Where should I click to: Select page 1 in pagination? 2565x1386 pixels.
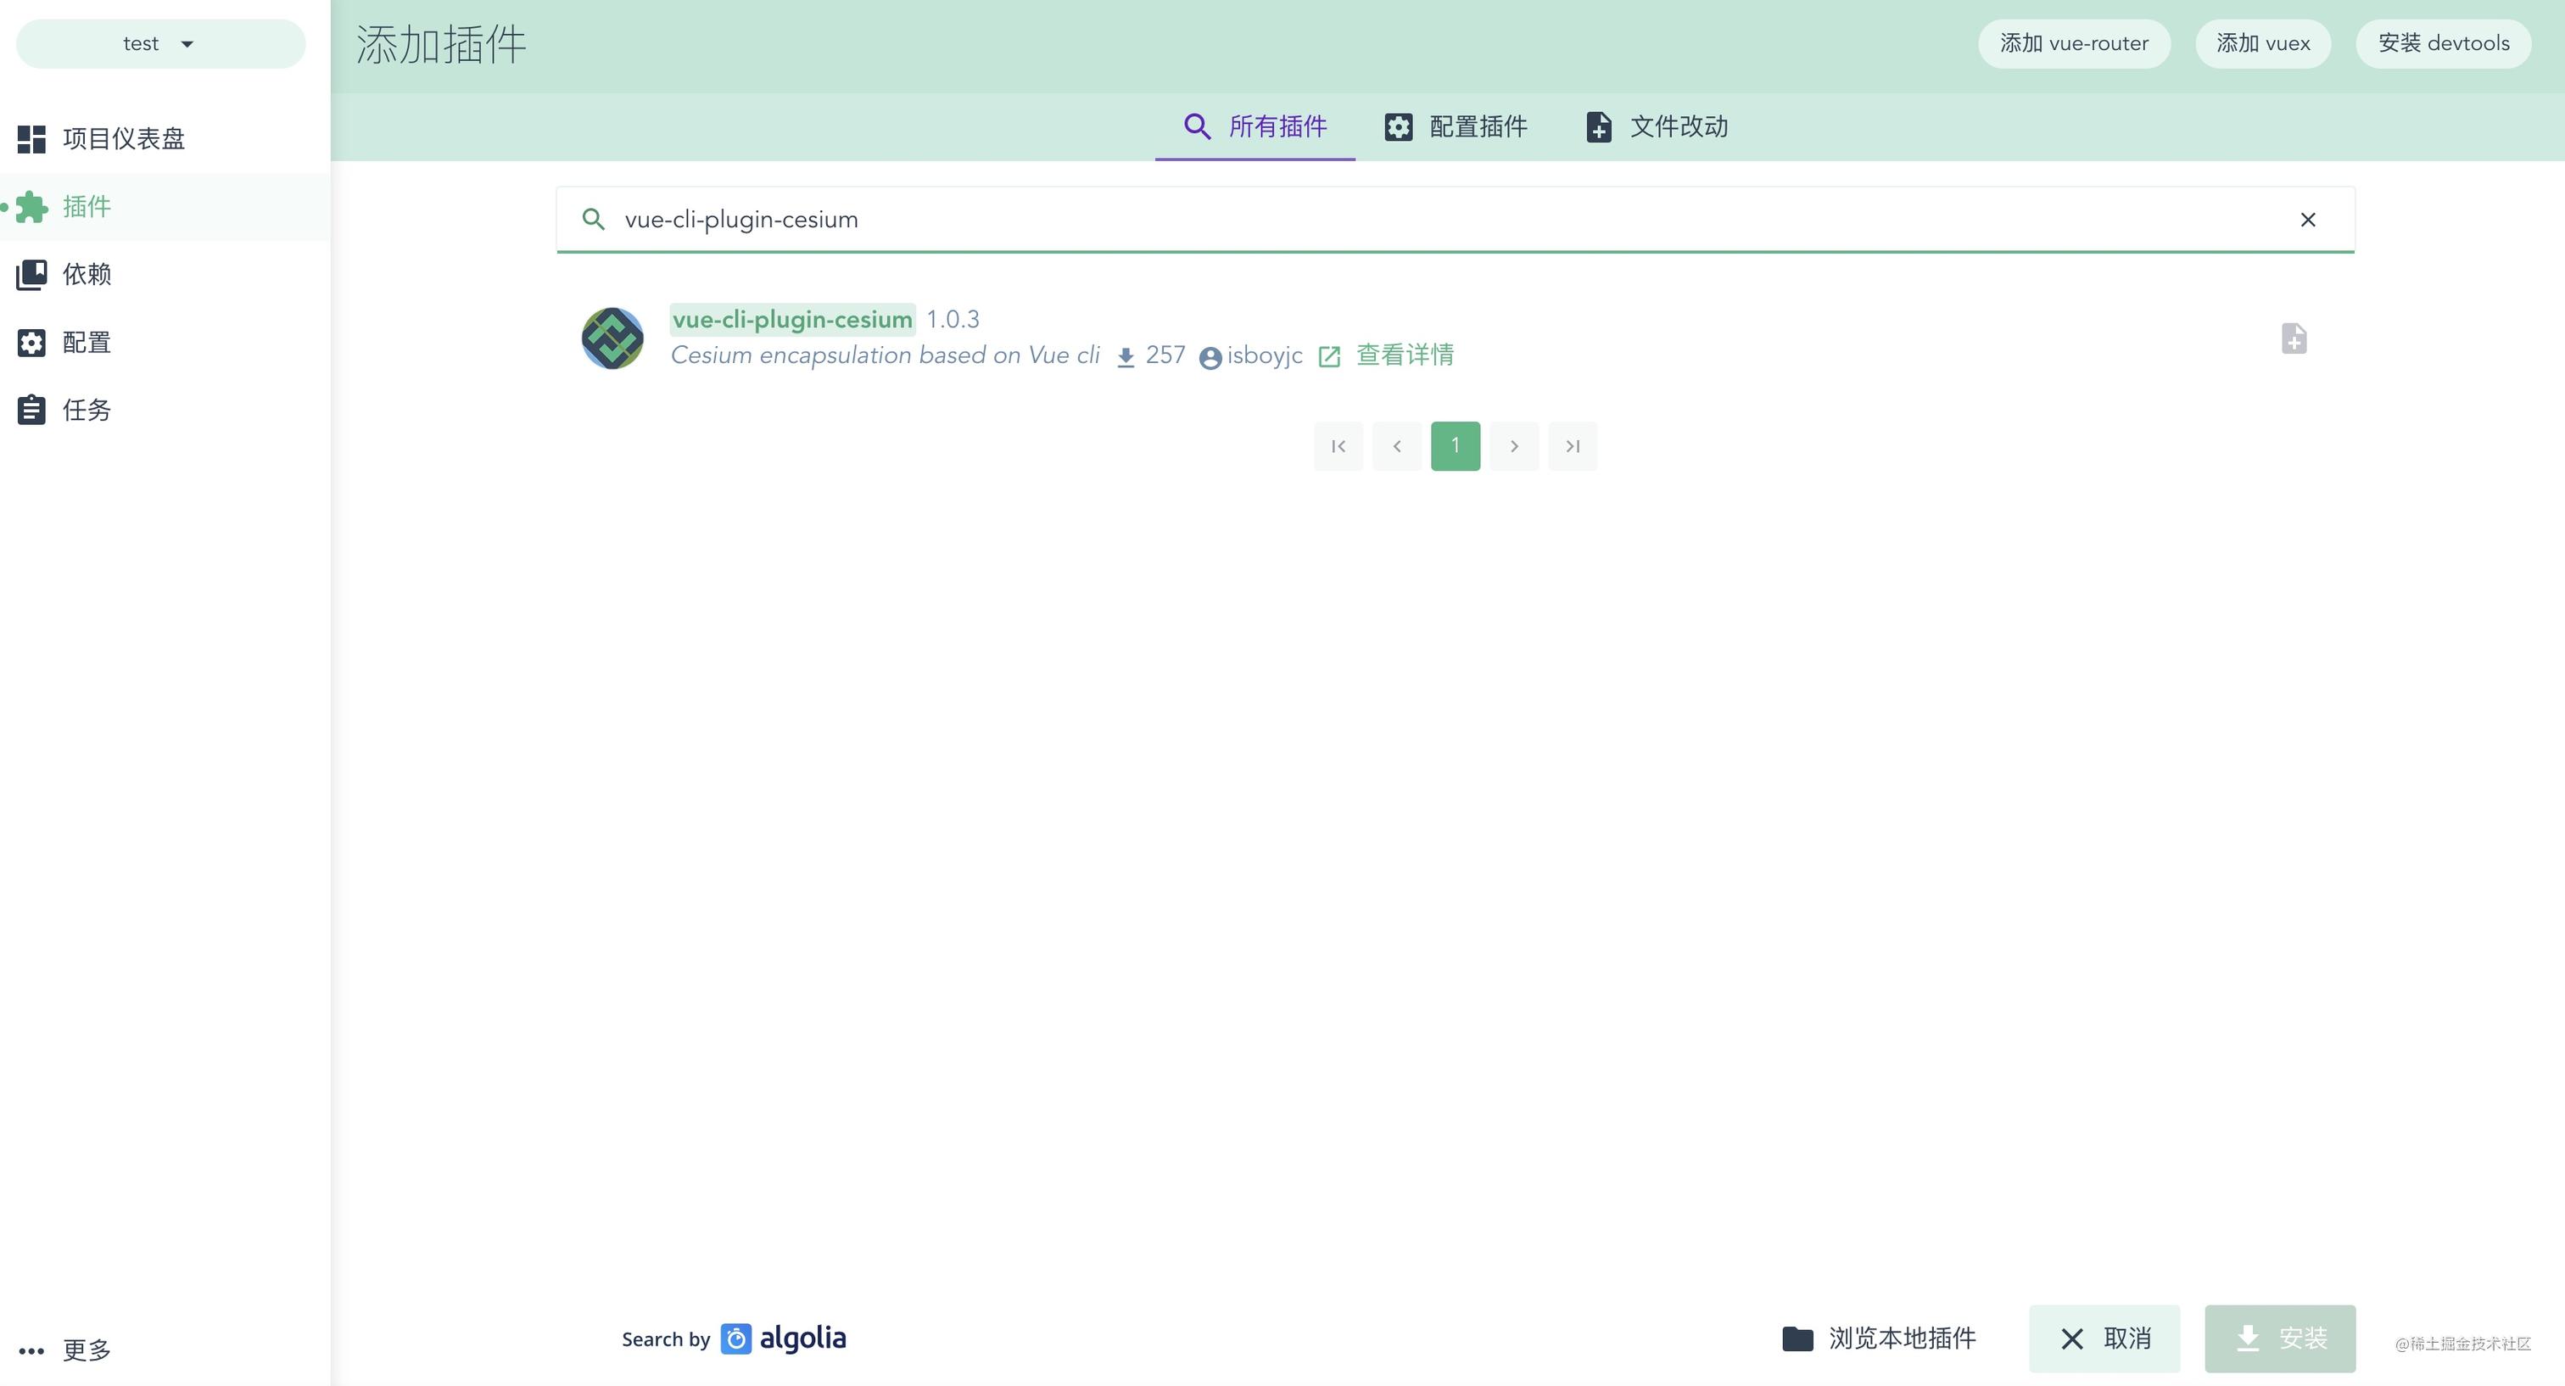pos(1456,446)
